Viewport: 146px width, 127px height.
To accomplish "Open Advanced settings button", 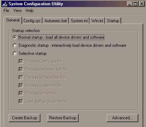I will [x=122, y=118].
